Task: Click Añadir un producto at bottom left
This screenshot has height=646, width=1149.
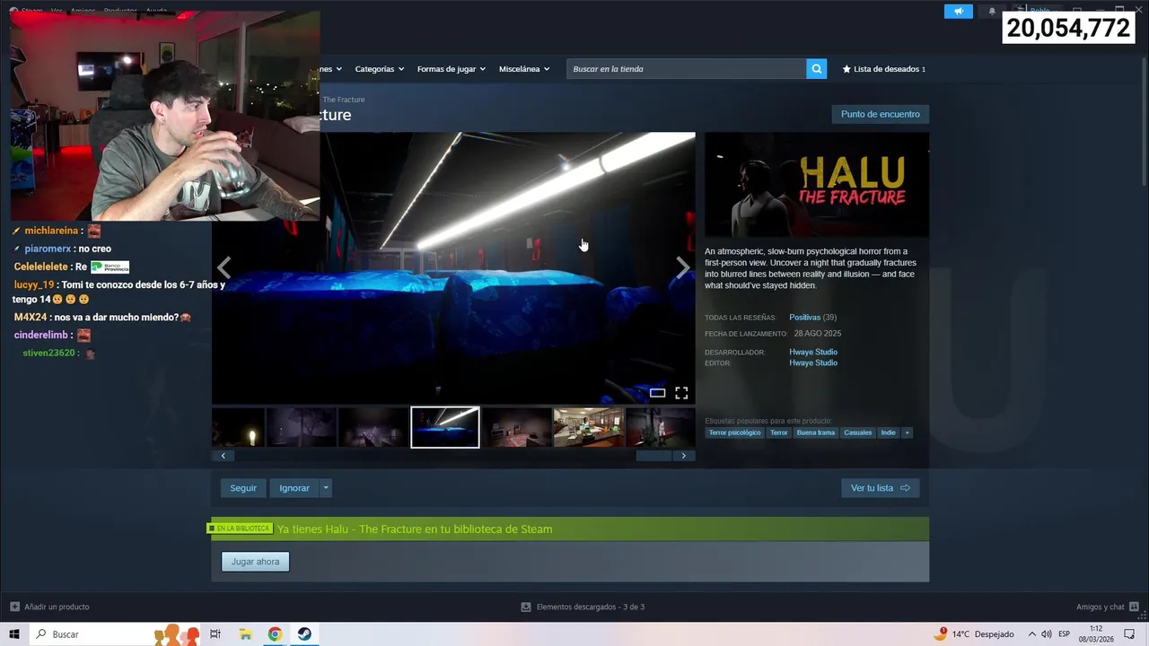Action: [x=50, y=607]
